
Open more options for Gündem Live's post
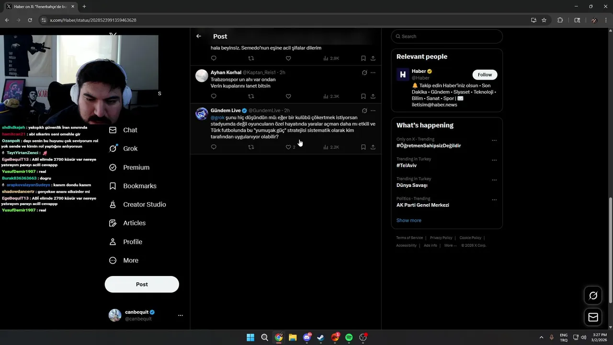pyautogui.click(x=373, y=111)
